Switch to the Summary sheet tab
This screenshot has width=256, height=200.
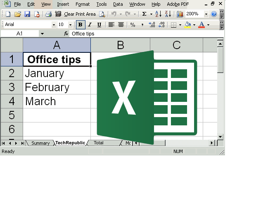tap(40, 143)
